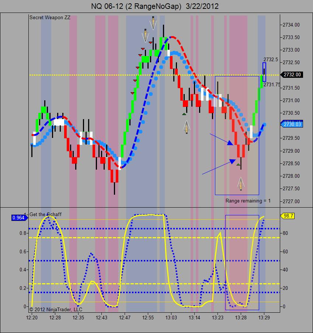Click the blue 0.964 indicator value tag
Viewport: 313px width, 333px height.
click(20, 218)
